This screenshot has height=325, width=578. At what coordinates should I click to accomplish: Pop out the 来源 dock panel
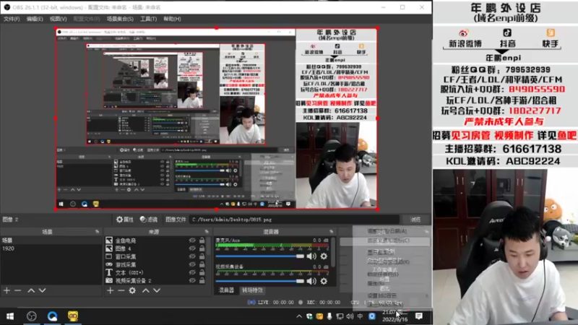click(207, 232)
